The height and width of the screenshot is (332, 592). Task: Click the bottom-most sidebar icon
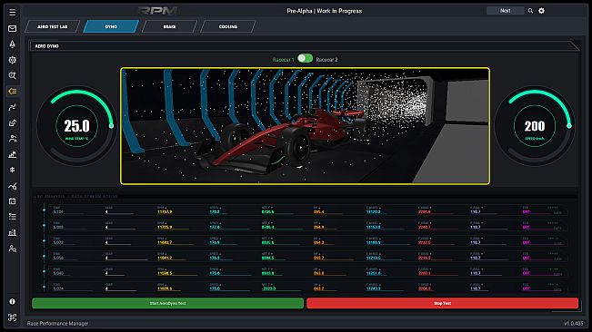[x=12, y=317]
